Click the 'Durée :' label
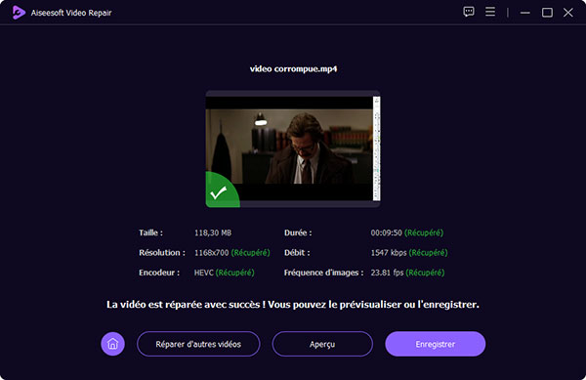Viewport: 586px width, 380px height. (x=298, y=232)
